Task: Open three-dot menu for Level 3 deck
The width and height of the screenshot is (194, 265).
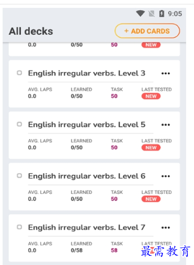Action: coord(166,73)
